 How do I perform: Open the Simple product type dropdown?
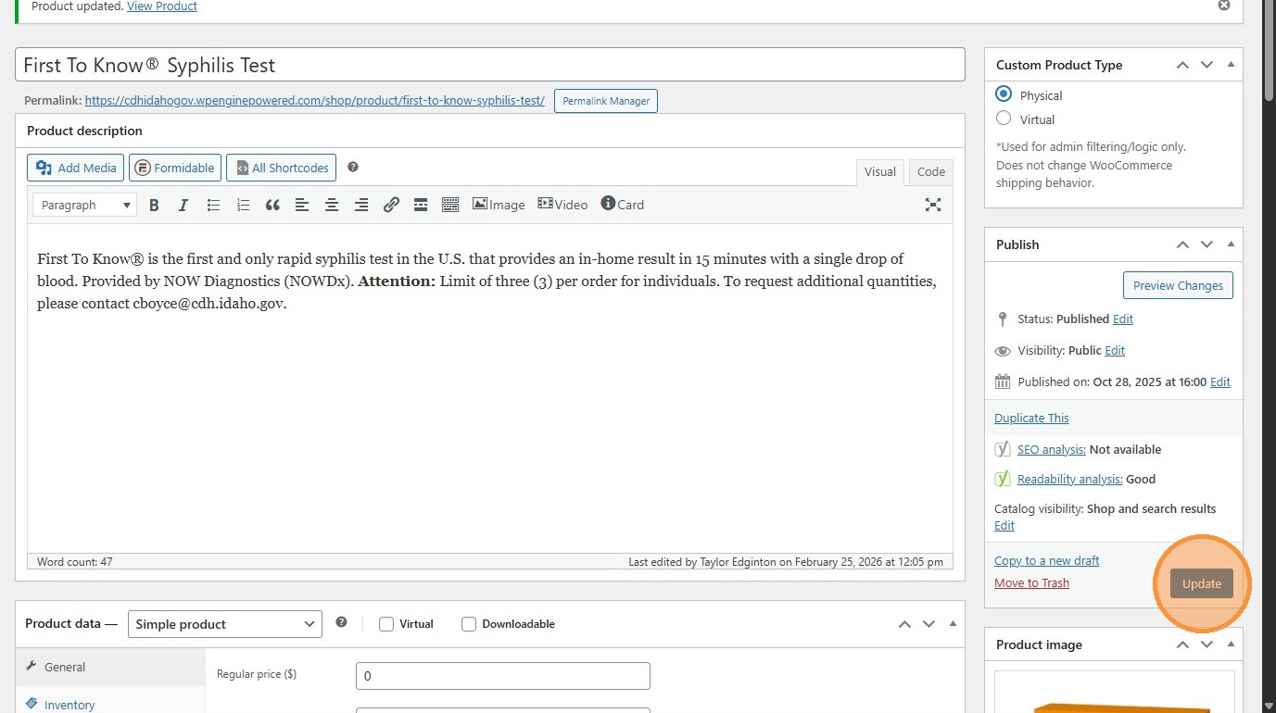point(225,624)
